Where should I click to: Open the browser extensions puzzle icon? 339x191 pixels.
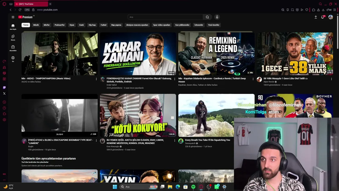(x=314, y=10)
